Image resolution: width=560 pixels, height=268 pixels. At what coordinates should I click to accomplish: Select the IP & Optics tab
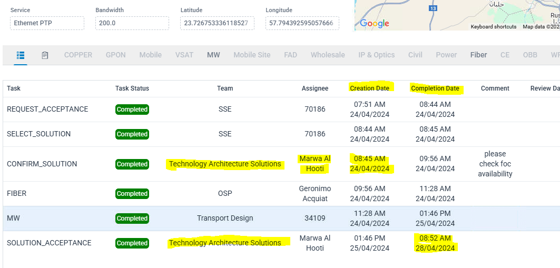point(376,55)
